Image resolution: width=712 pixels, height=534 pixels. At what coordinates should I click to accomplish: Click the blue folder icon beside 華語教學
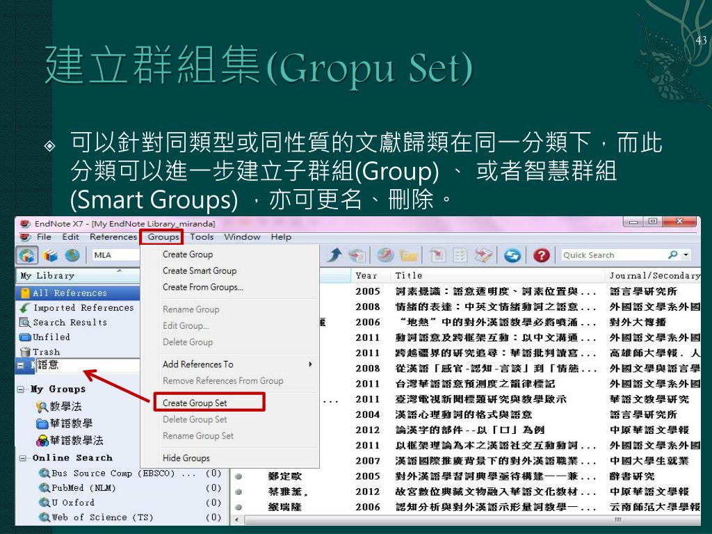tap(42, 423)
